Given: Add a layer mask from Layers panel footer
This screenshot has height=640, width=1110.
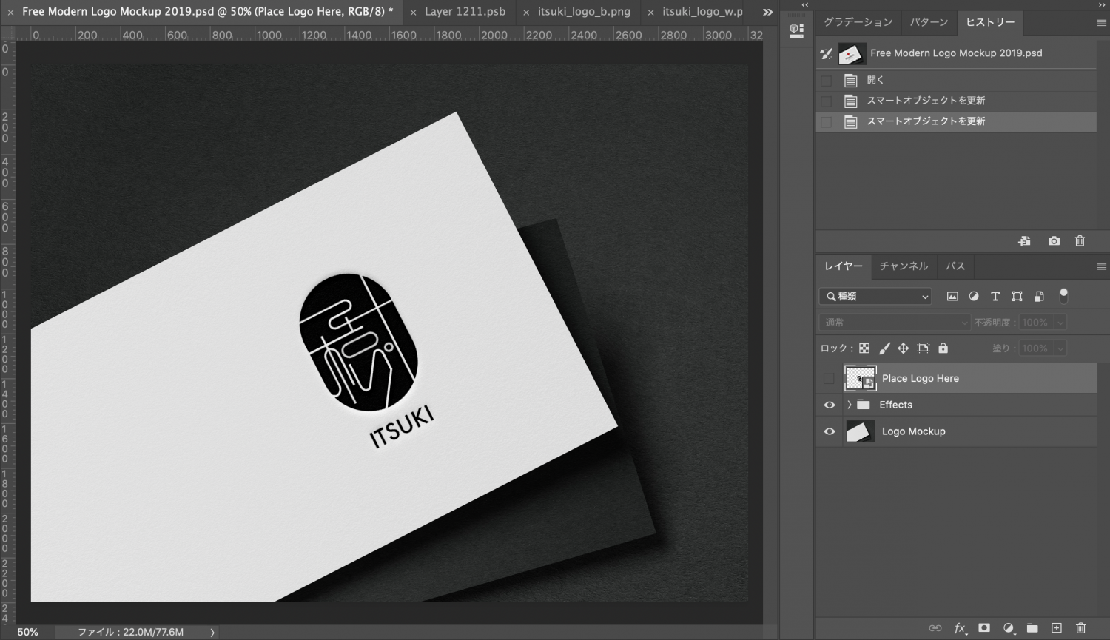Looking at the screenshot, I should (983, 628).
